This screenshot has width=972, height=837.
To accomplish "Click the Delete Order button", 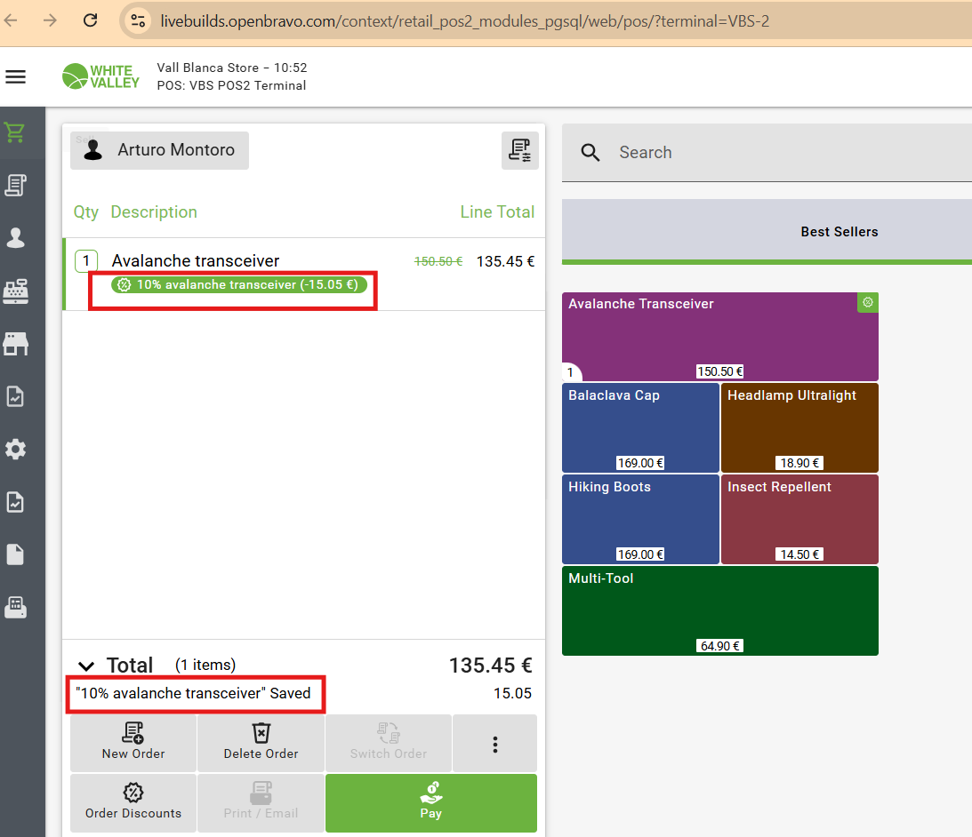I will coord(261,743).
